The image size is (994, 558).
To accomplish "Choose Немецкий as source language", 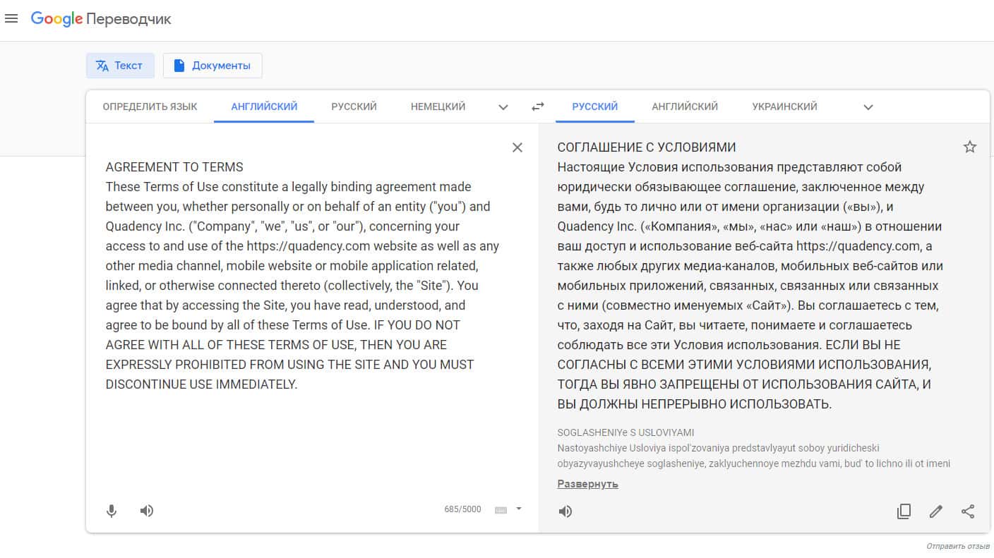I will [438, 107].
